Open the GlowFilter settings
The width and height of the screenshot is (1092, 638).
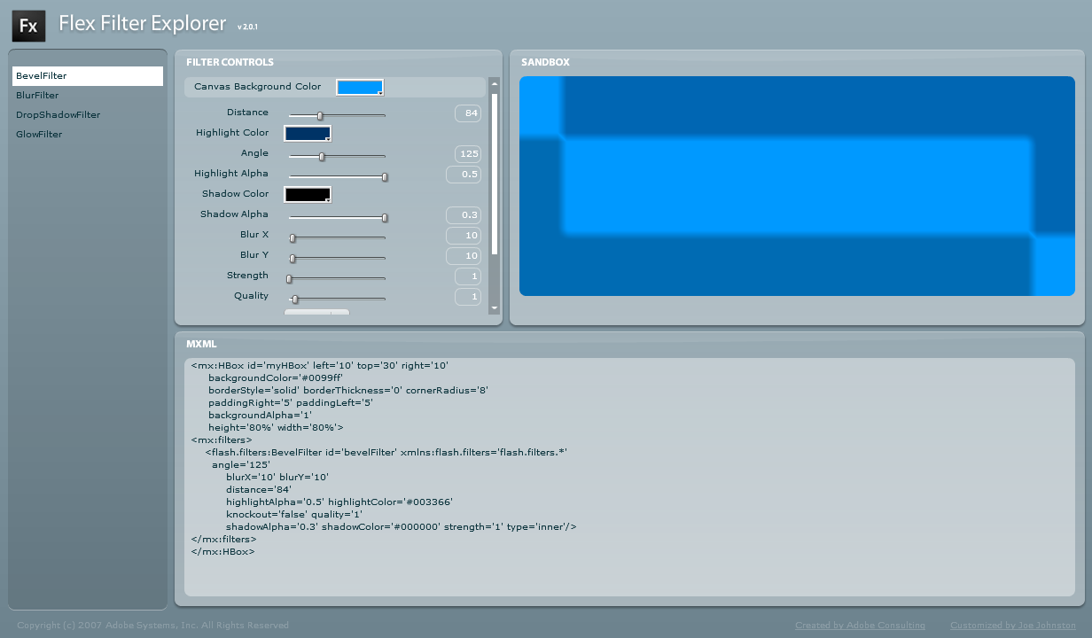coord(39,134)
